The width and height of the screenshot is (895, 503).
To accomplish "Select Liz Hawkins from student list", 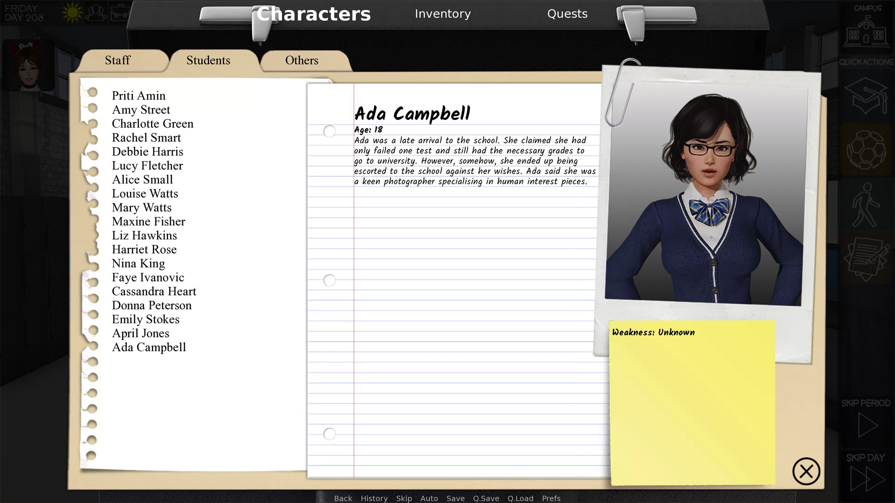I will (145, 236).
